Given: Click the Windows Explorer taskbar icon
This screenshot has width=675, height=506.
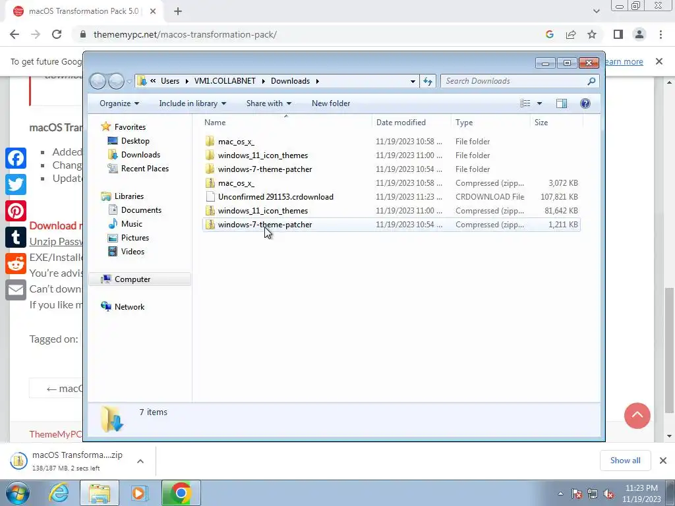Looking at the screenshot, I should point(100,493).
